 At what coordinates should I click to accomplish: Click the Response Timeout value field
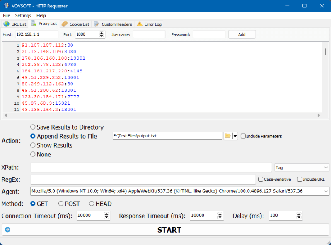pyautogui.click(x=204, y=216)
